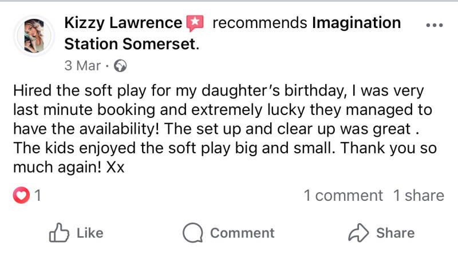This screenshot has width=458, height=254.
Task: Click the 3 Mar post timestamp
Action: [x=82, y=66]
